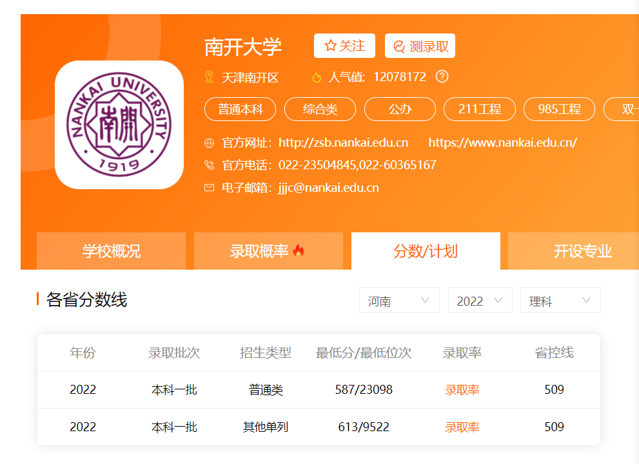Viewport: 639px width, 464px height.
Task: Open the 河南 province dropdown
Action: 399,300
